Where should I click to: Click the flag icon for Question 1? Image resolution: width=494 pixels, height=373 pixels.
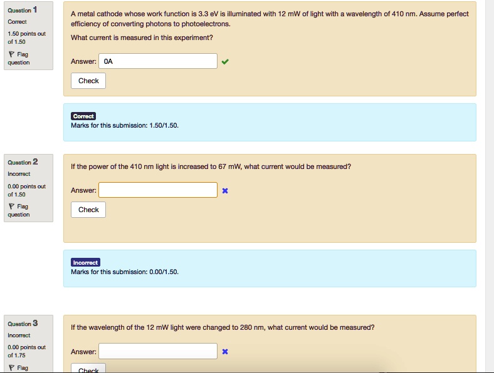pos(11,54)
